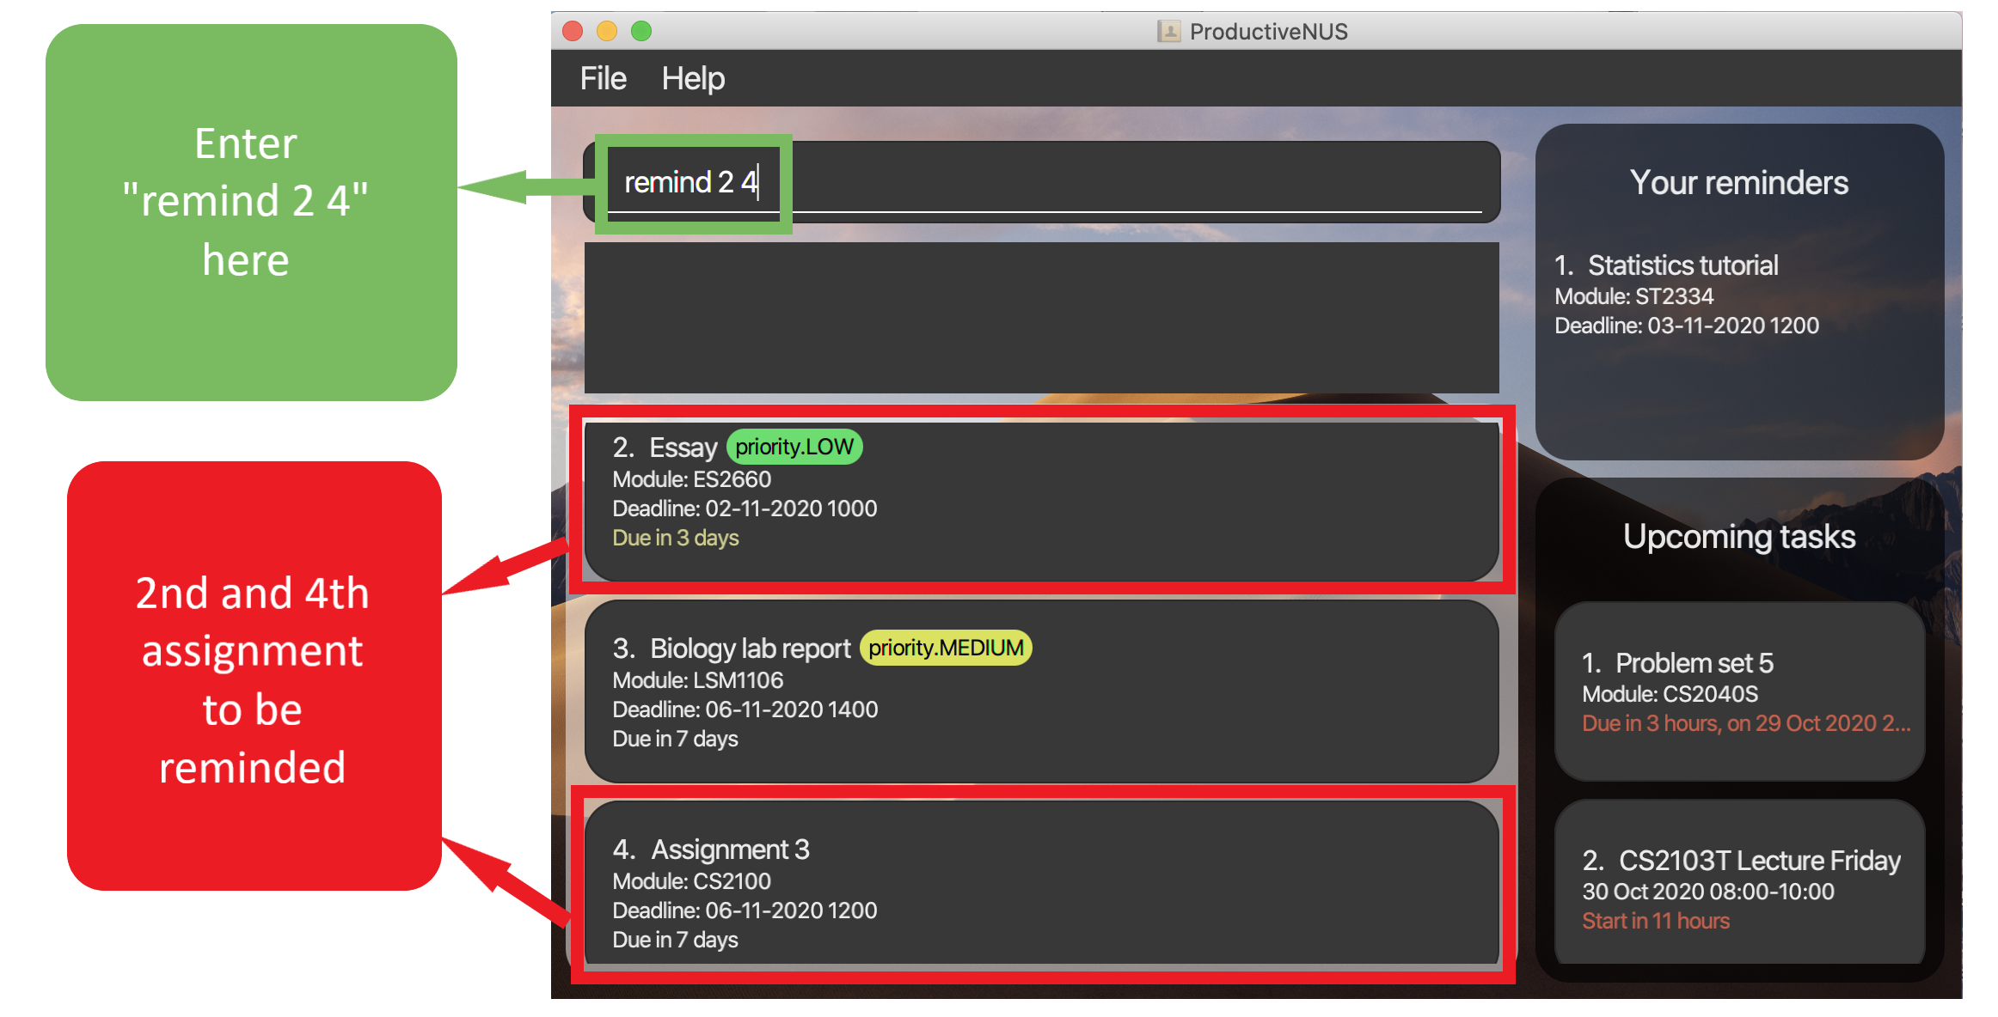Click the "Upcoming tasks" heading
1998x1017 pixels.
[x=1739, y=537]
